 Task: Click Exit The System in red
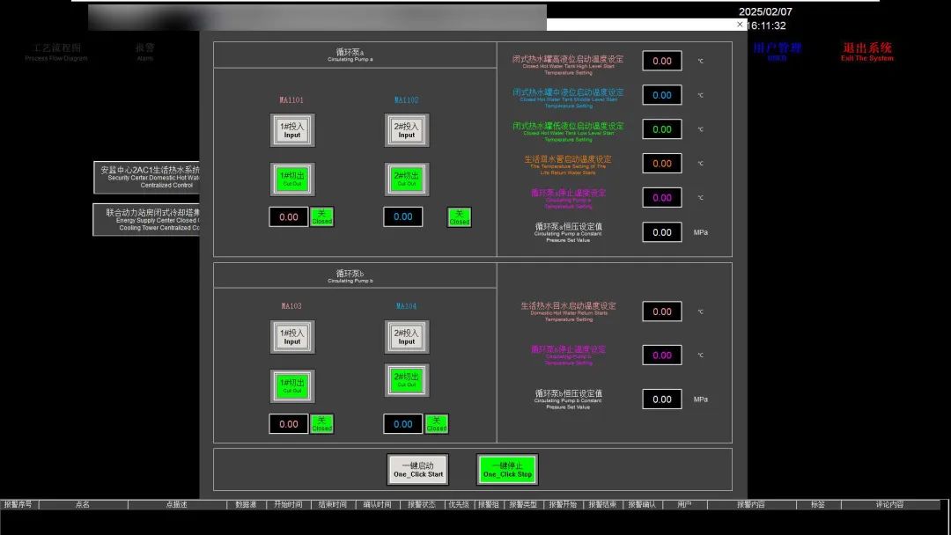click(x=866, y=52)
